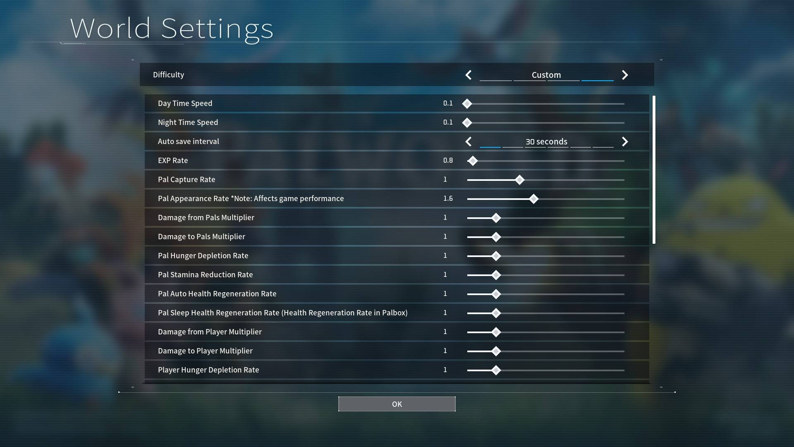The image size is (794, 447).
Task: Click the Pal Appearance Rate slider handle
Action: [x=533, y=199]
